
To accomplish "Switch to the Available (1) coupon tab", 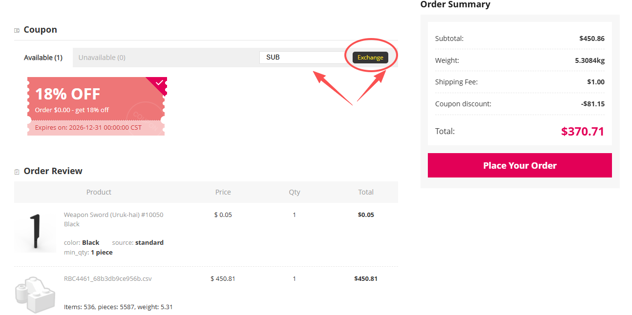I will tap(43, 58).
